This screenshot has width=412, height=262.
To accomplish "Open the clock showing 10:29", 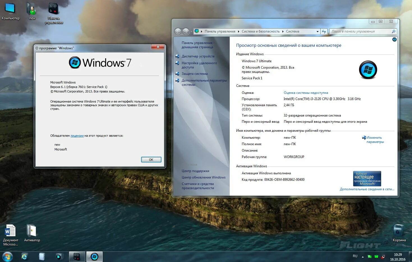I will coord(398,257).
